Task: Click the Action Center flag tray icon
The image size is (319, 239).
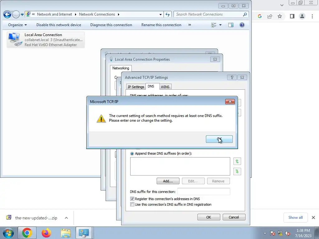Action: pyautogui.click(x=272, y=233)
